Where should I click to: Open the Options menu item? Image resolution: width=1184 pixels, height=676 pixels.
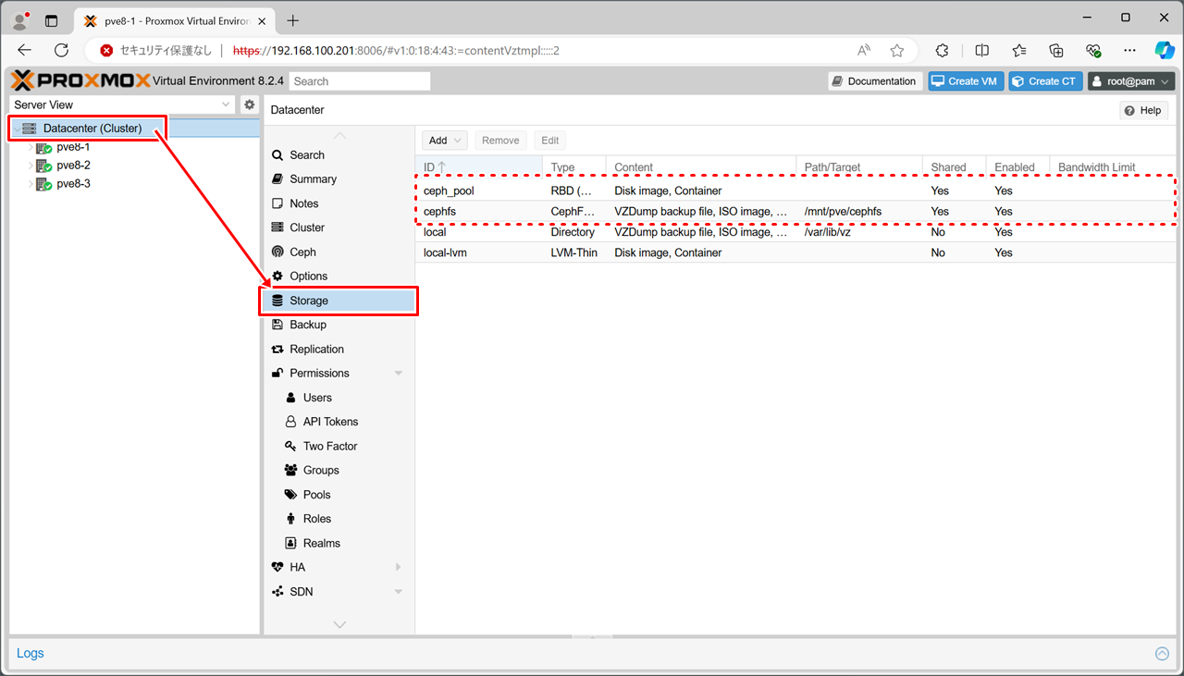pyautogui.click(x=308, y=276)
